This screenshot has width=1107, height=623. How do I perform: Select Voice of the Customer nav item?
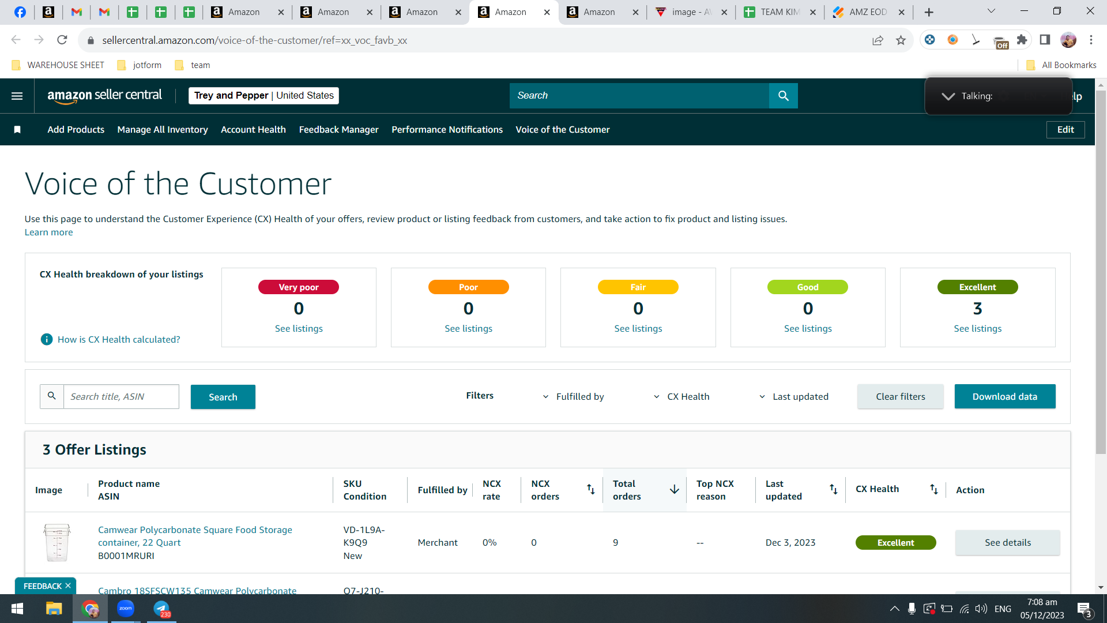pos(563,130)
